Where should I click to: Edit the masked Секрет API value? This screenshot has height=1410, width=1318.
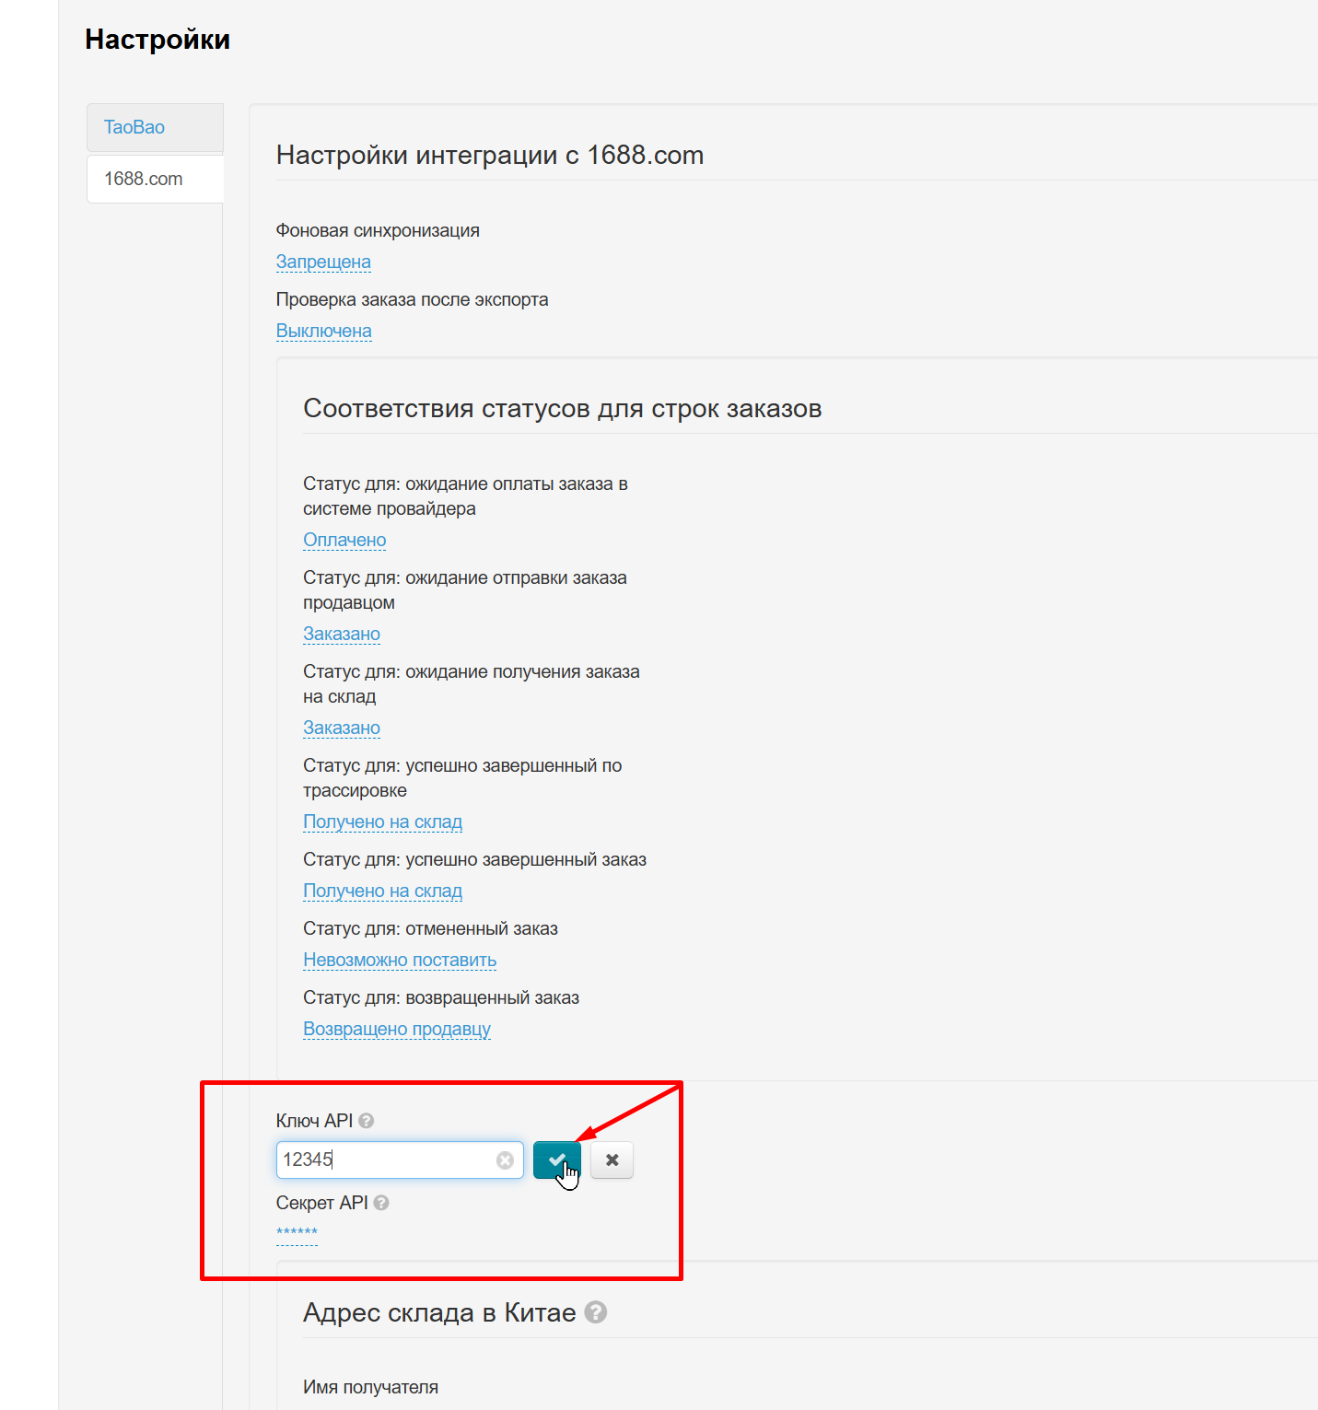click(x=297, y=1234)
